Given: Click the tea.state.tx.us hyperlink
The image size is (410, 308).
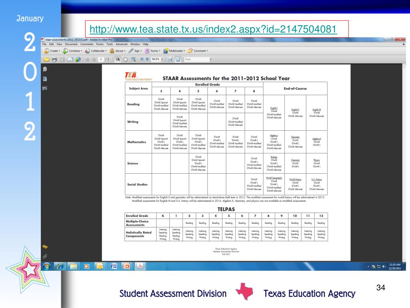Looking at the screenshot, I should [213, 29].
